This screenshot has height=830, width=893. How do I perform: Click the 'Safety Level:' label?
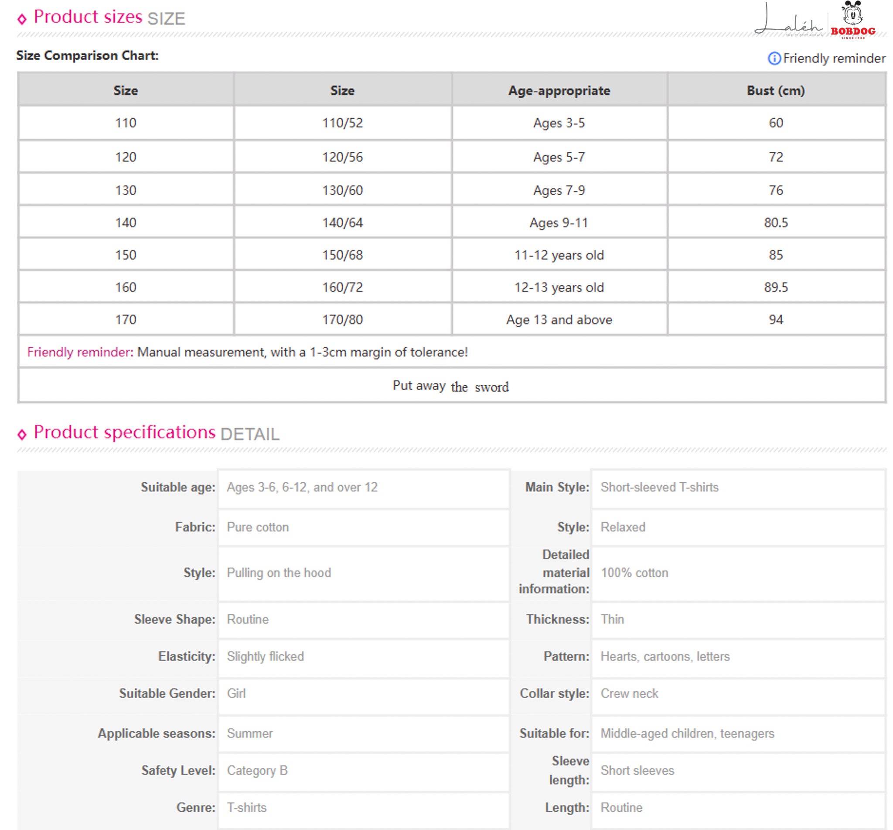pos(179,770)
